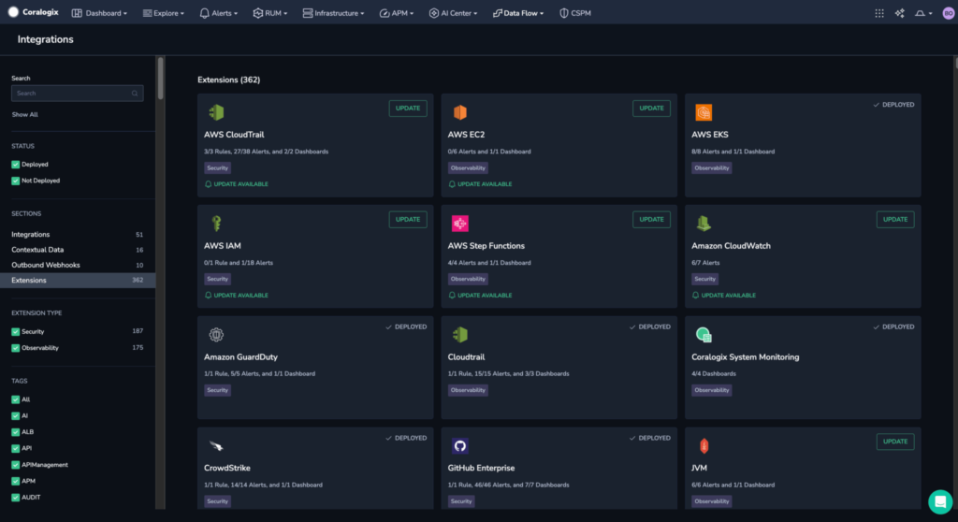This screenshot has height=522, width=958.
Task: Update the Amazon CloudWatch extension
Action: [895, 220]
